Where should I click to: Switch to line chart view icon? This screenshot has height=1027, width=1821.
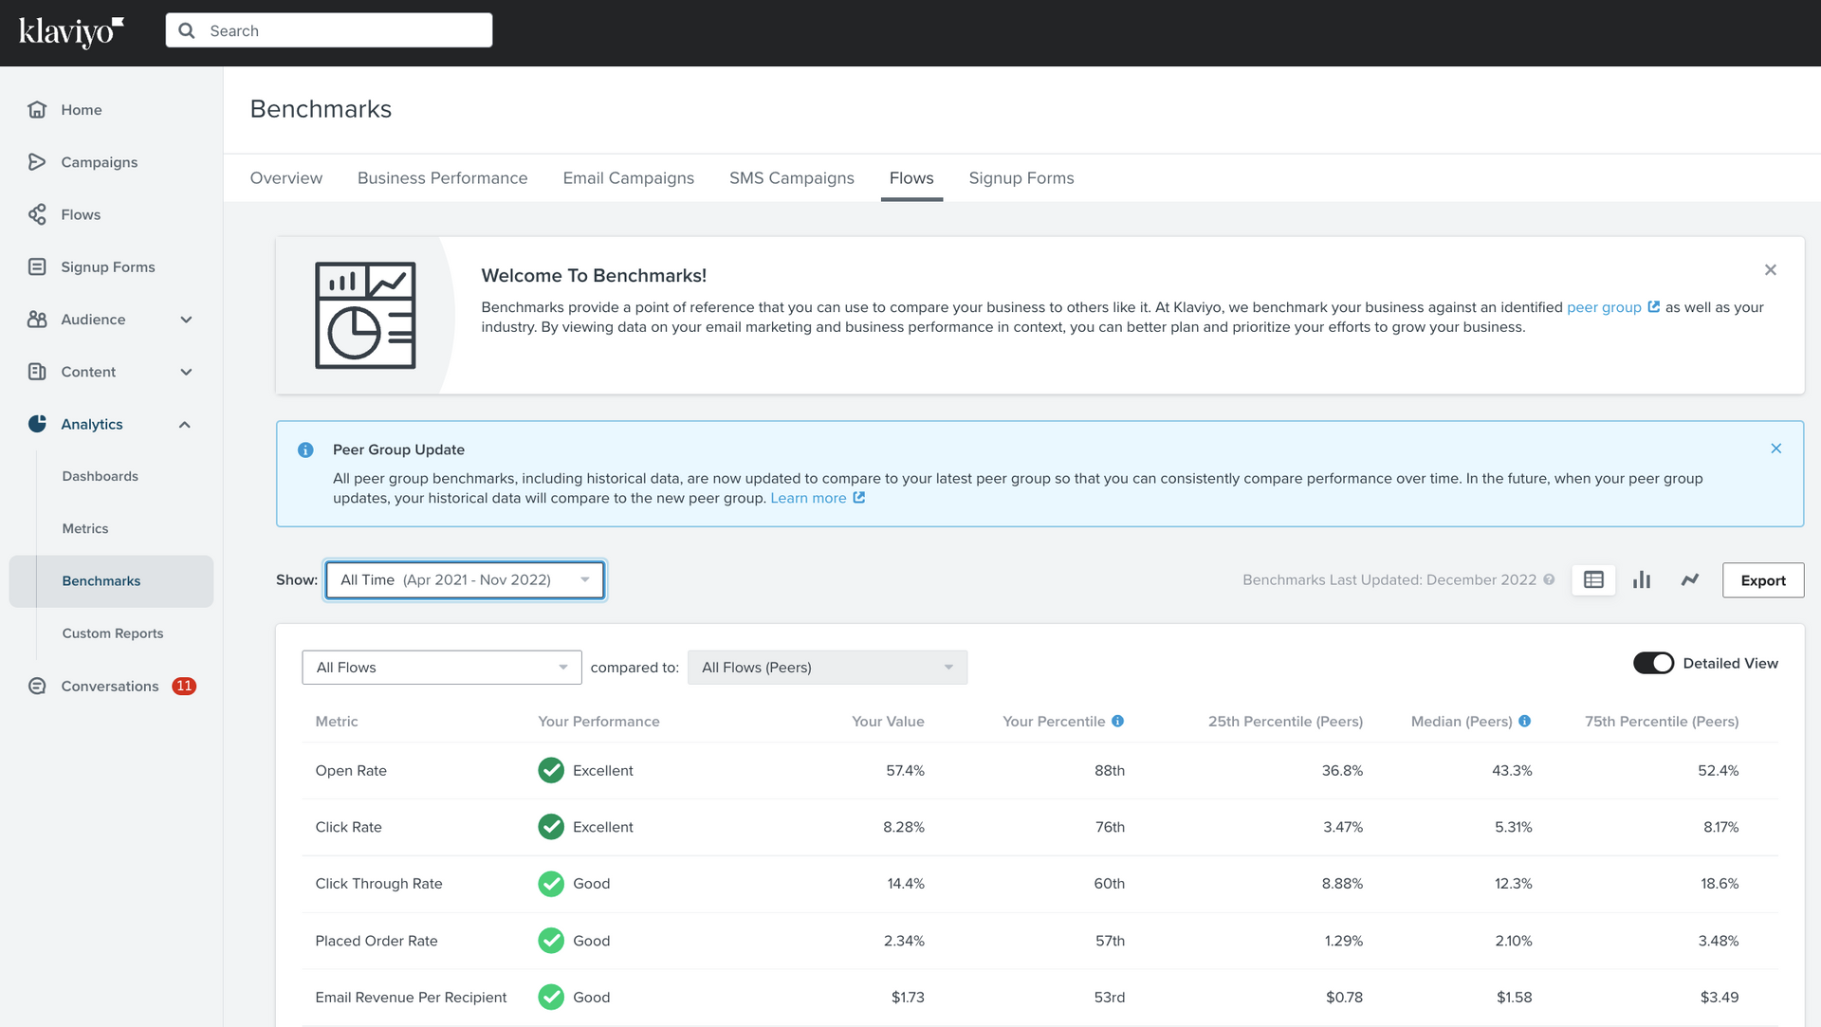pos(1690,579)
